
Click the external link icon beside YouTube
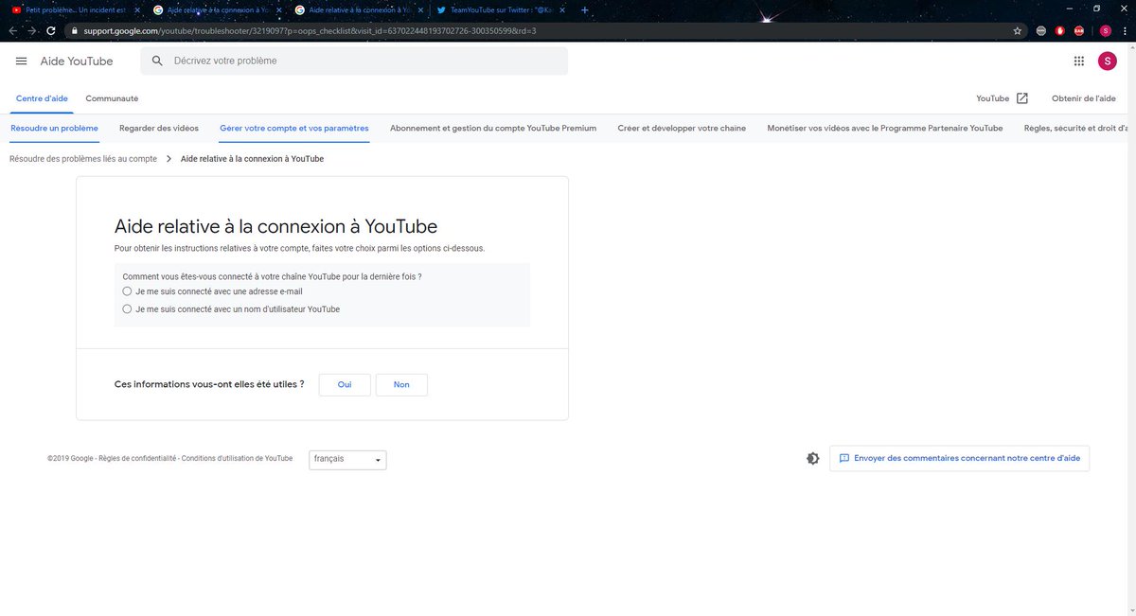1022,98
